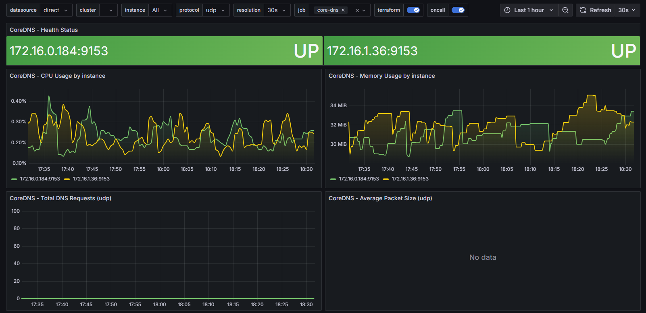The height and width of the screenshot is (313, 646).
Task: Clear all job filter values
Action: 357,10
